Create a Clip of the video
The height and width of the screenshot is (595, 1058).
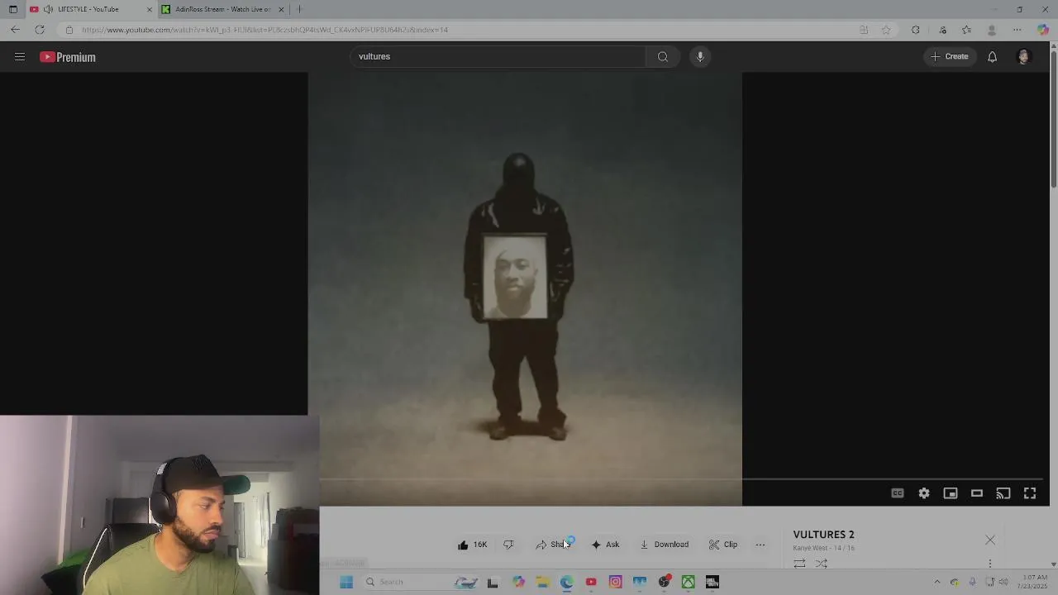tap(723, 545)
